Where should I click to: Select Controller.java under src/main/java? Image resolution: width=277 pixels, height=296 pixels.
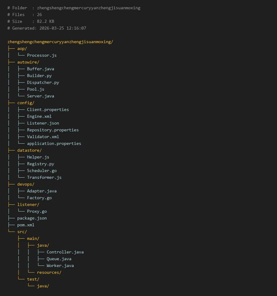click(65, 252)
